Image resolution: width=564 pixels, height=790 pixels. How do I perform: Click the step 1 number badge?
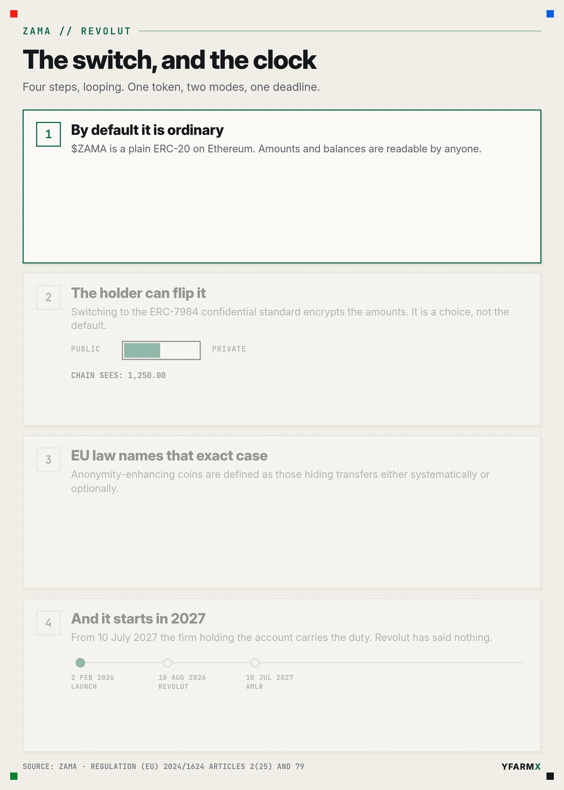coord(49,134)
